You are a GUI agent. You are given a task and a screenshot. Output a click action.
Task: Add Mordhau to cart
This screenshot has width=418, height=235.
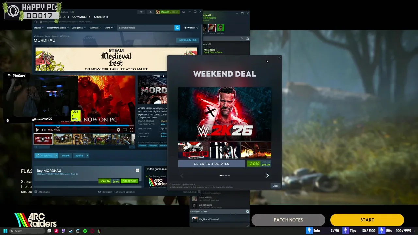tap(129, 181)
